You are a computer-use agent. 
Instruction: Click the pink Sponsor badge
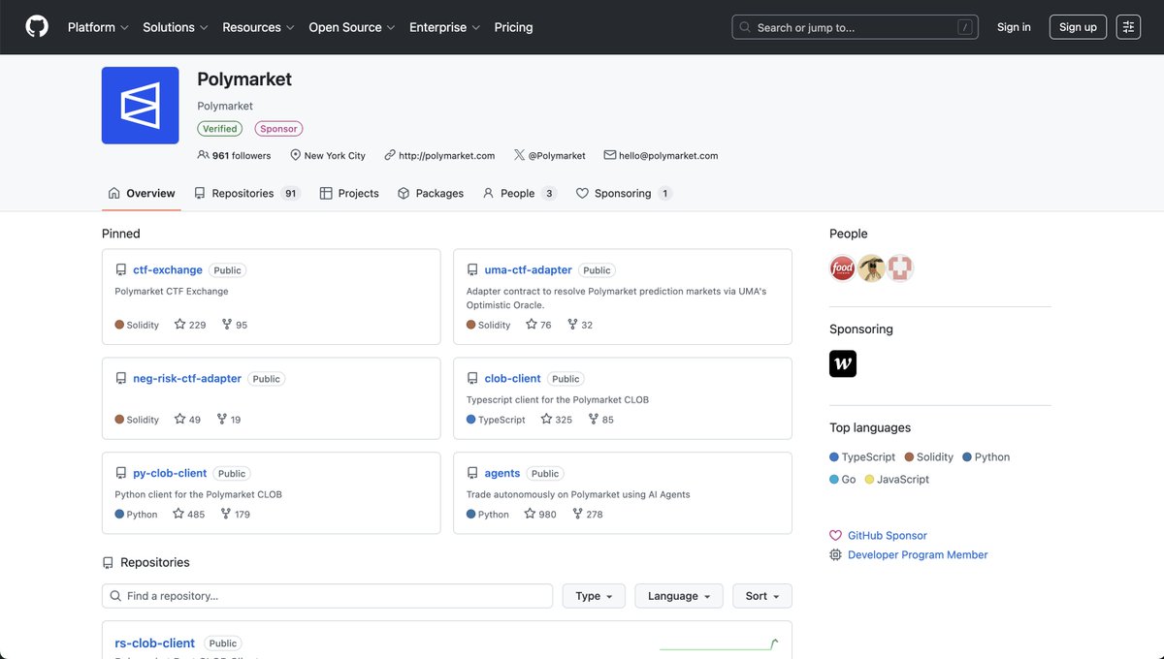[278, 129]
